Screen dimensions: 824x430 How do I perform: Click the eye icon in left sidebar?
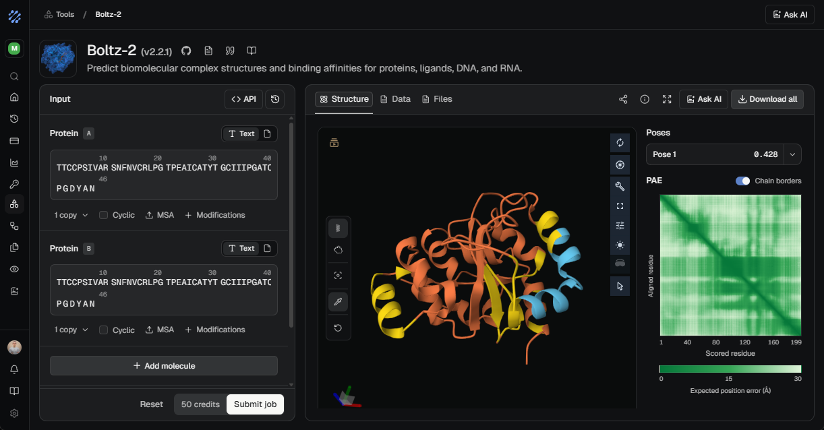(x=14, y=269)
